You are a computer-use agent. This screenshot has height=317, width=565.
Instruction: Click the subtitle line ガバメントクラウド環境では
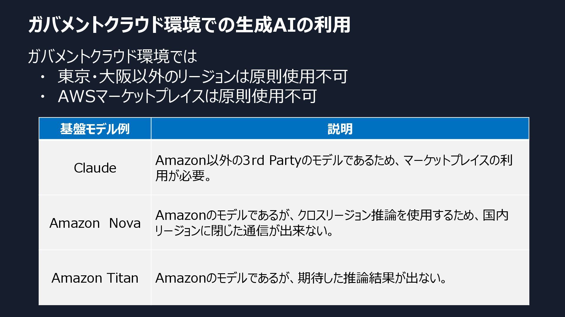pyautogui.click(x=112, y=56)
